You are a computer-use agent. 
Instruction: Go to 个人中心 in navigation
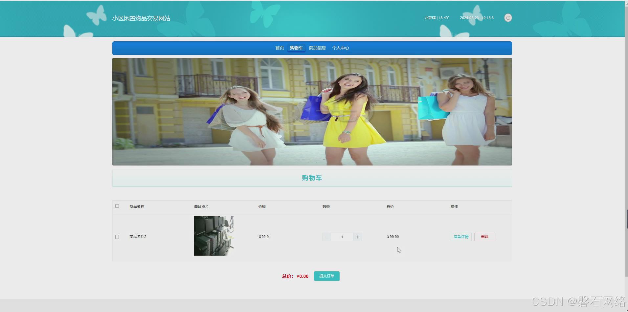[341, 48]
